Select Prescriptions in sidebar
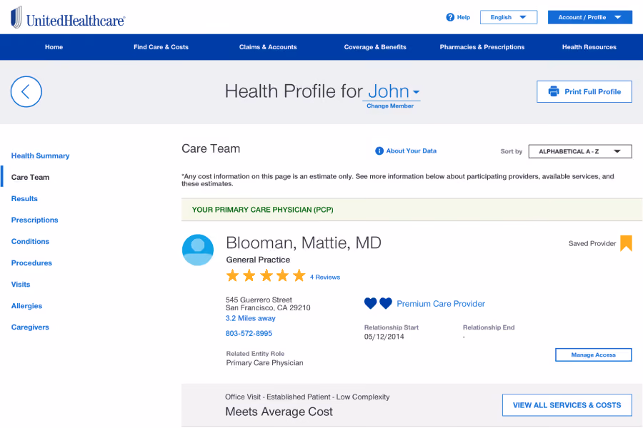This screenshot has width=643, height=428. [x=34, y=220]
